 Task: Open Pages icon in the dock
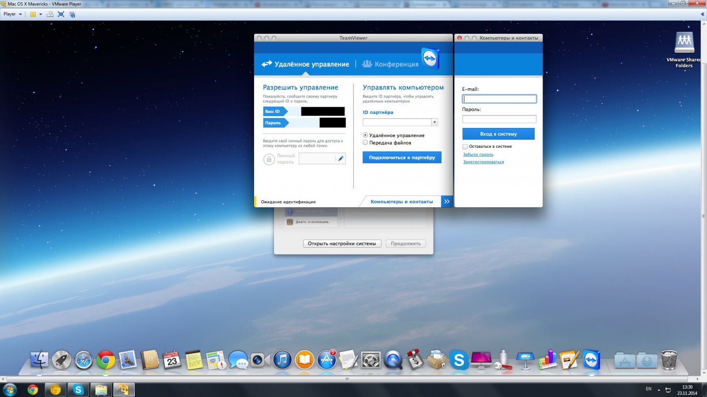[x=570, y=360]
